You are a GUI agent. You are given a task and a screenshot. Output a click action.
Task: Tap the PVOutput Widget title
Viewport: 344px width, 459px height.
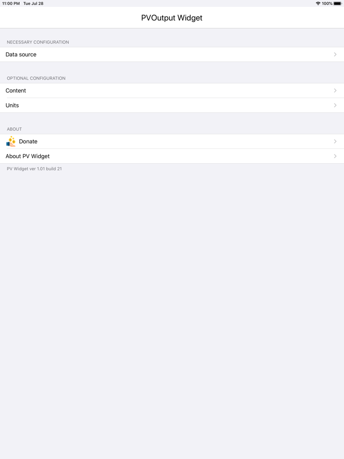click(x=172, y=18)
